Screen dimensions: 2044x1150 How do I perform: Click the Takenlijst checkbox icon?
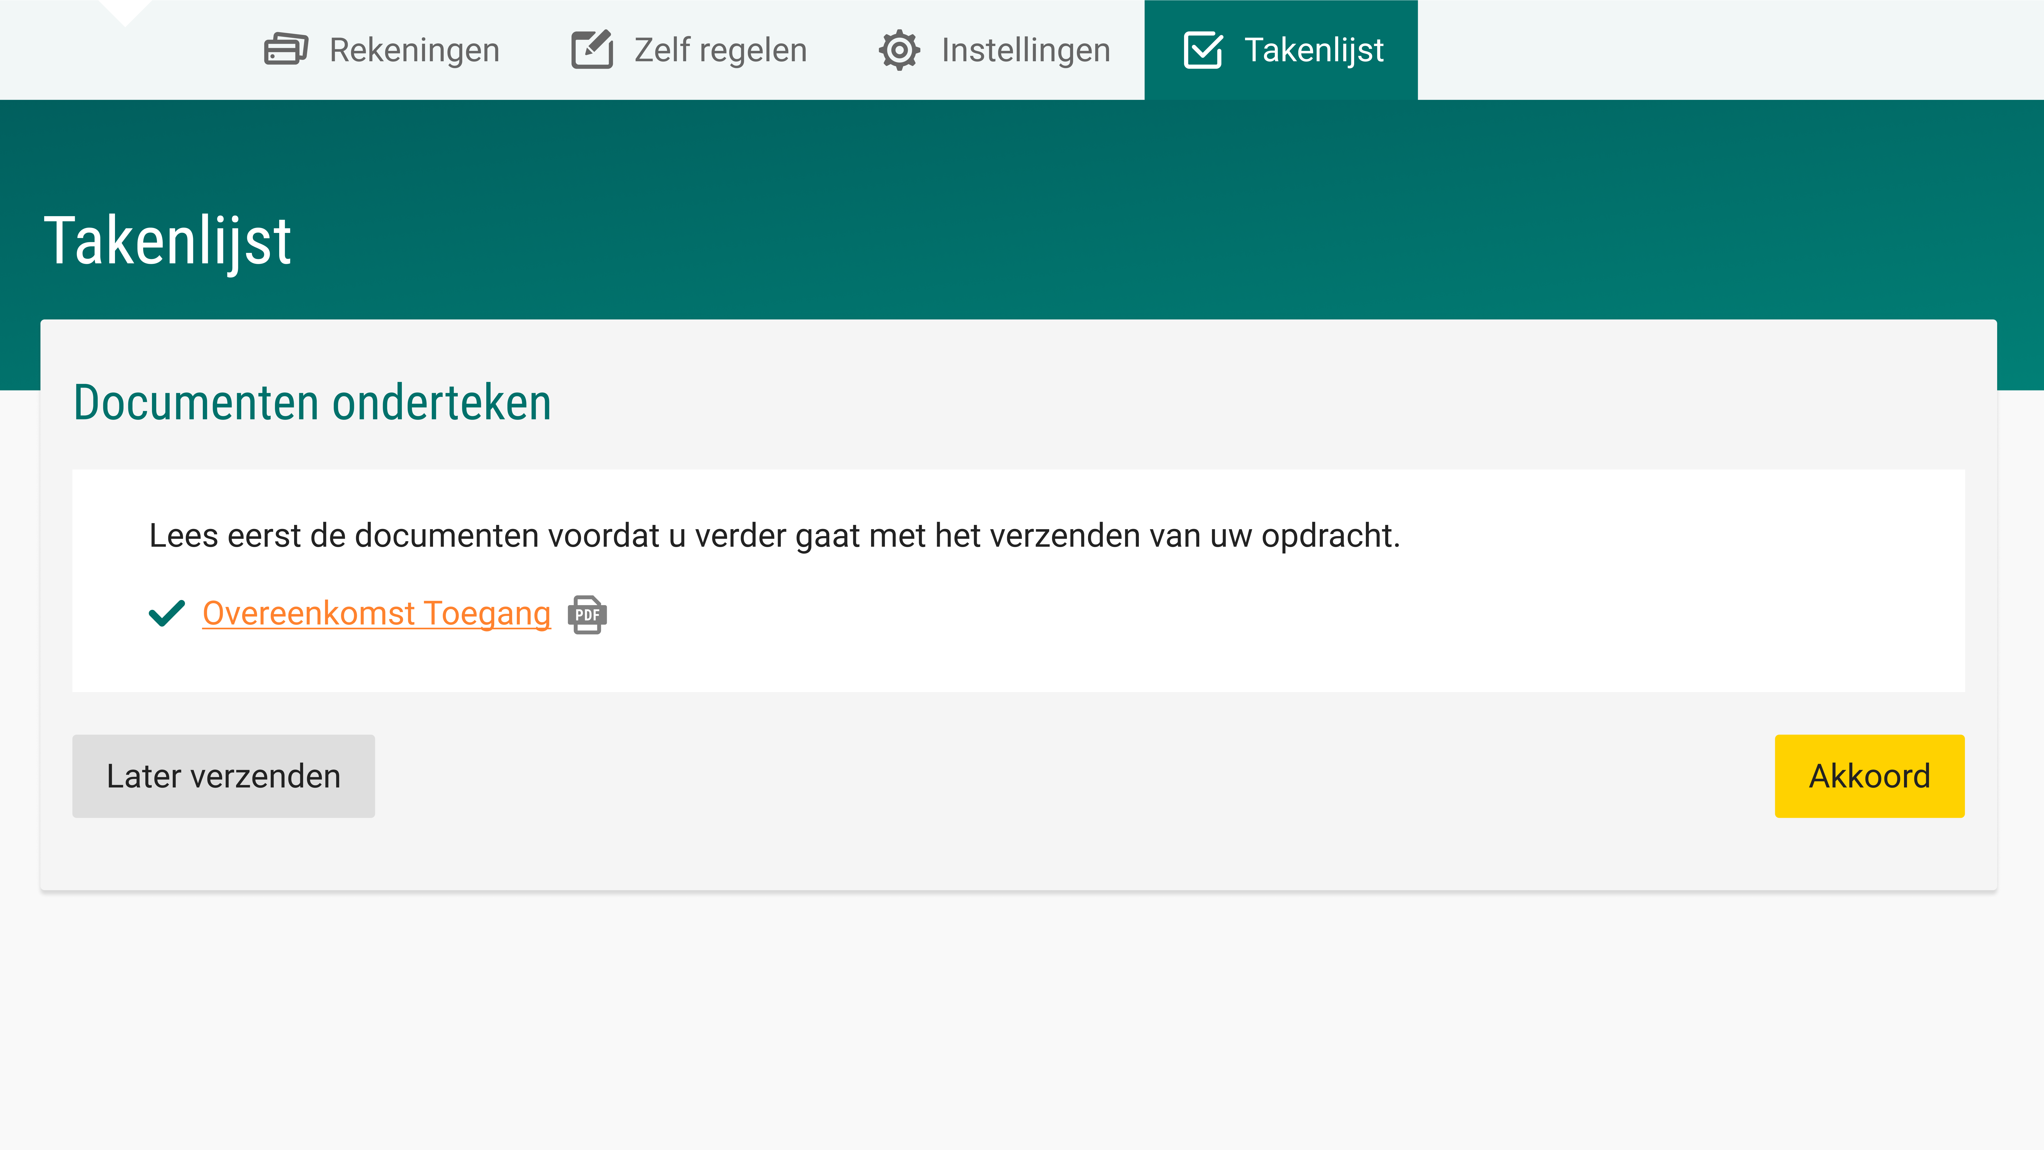pos(1203,50)
